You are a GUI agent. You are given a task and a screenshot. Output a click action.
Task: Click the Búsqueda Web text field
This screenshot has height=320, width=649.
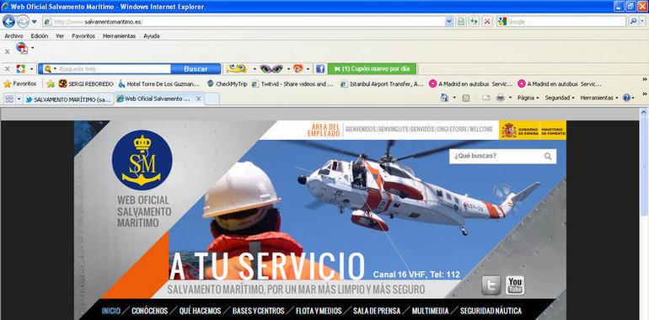[x=115, y=69]
